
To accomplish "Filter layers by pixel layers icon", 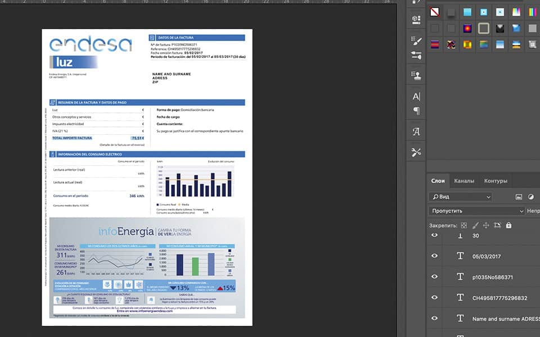I will point(519,197).
